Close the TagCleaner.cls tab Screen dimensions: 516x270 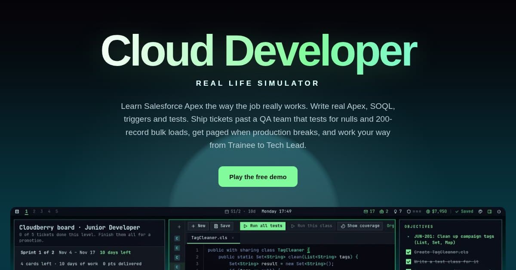(233, 237)
